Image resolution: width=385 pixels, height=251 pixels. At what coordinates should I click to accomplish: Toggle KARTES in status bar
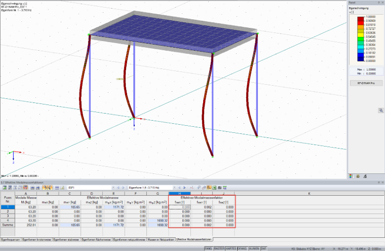tap(231, 248)
